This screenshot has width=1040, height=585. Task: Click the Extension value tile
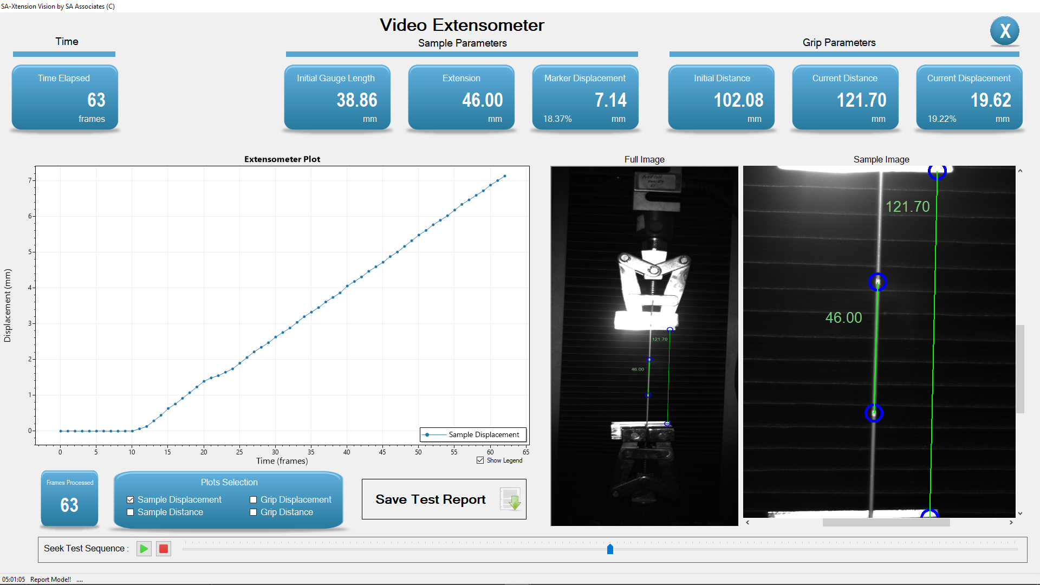[x=461, y=97]
